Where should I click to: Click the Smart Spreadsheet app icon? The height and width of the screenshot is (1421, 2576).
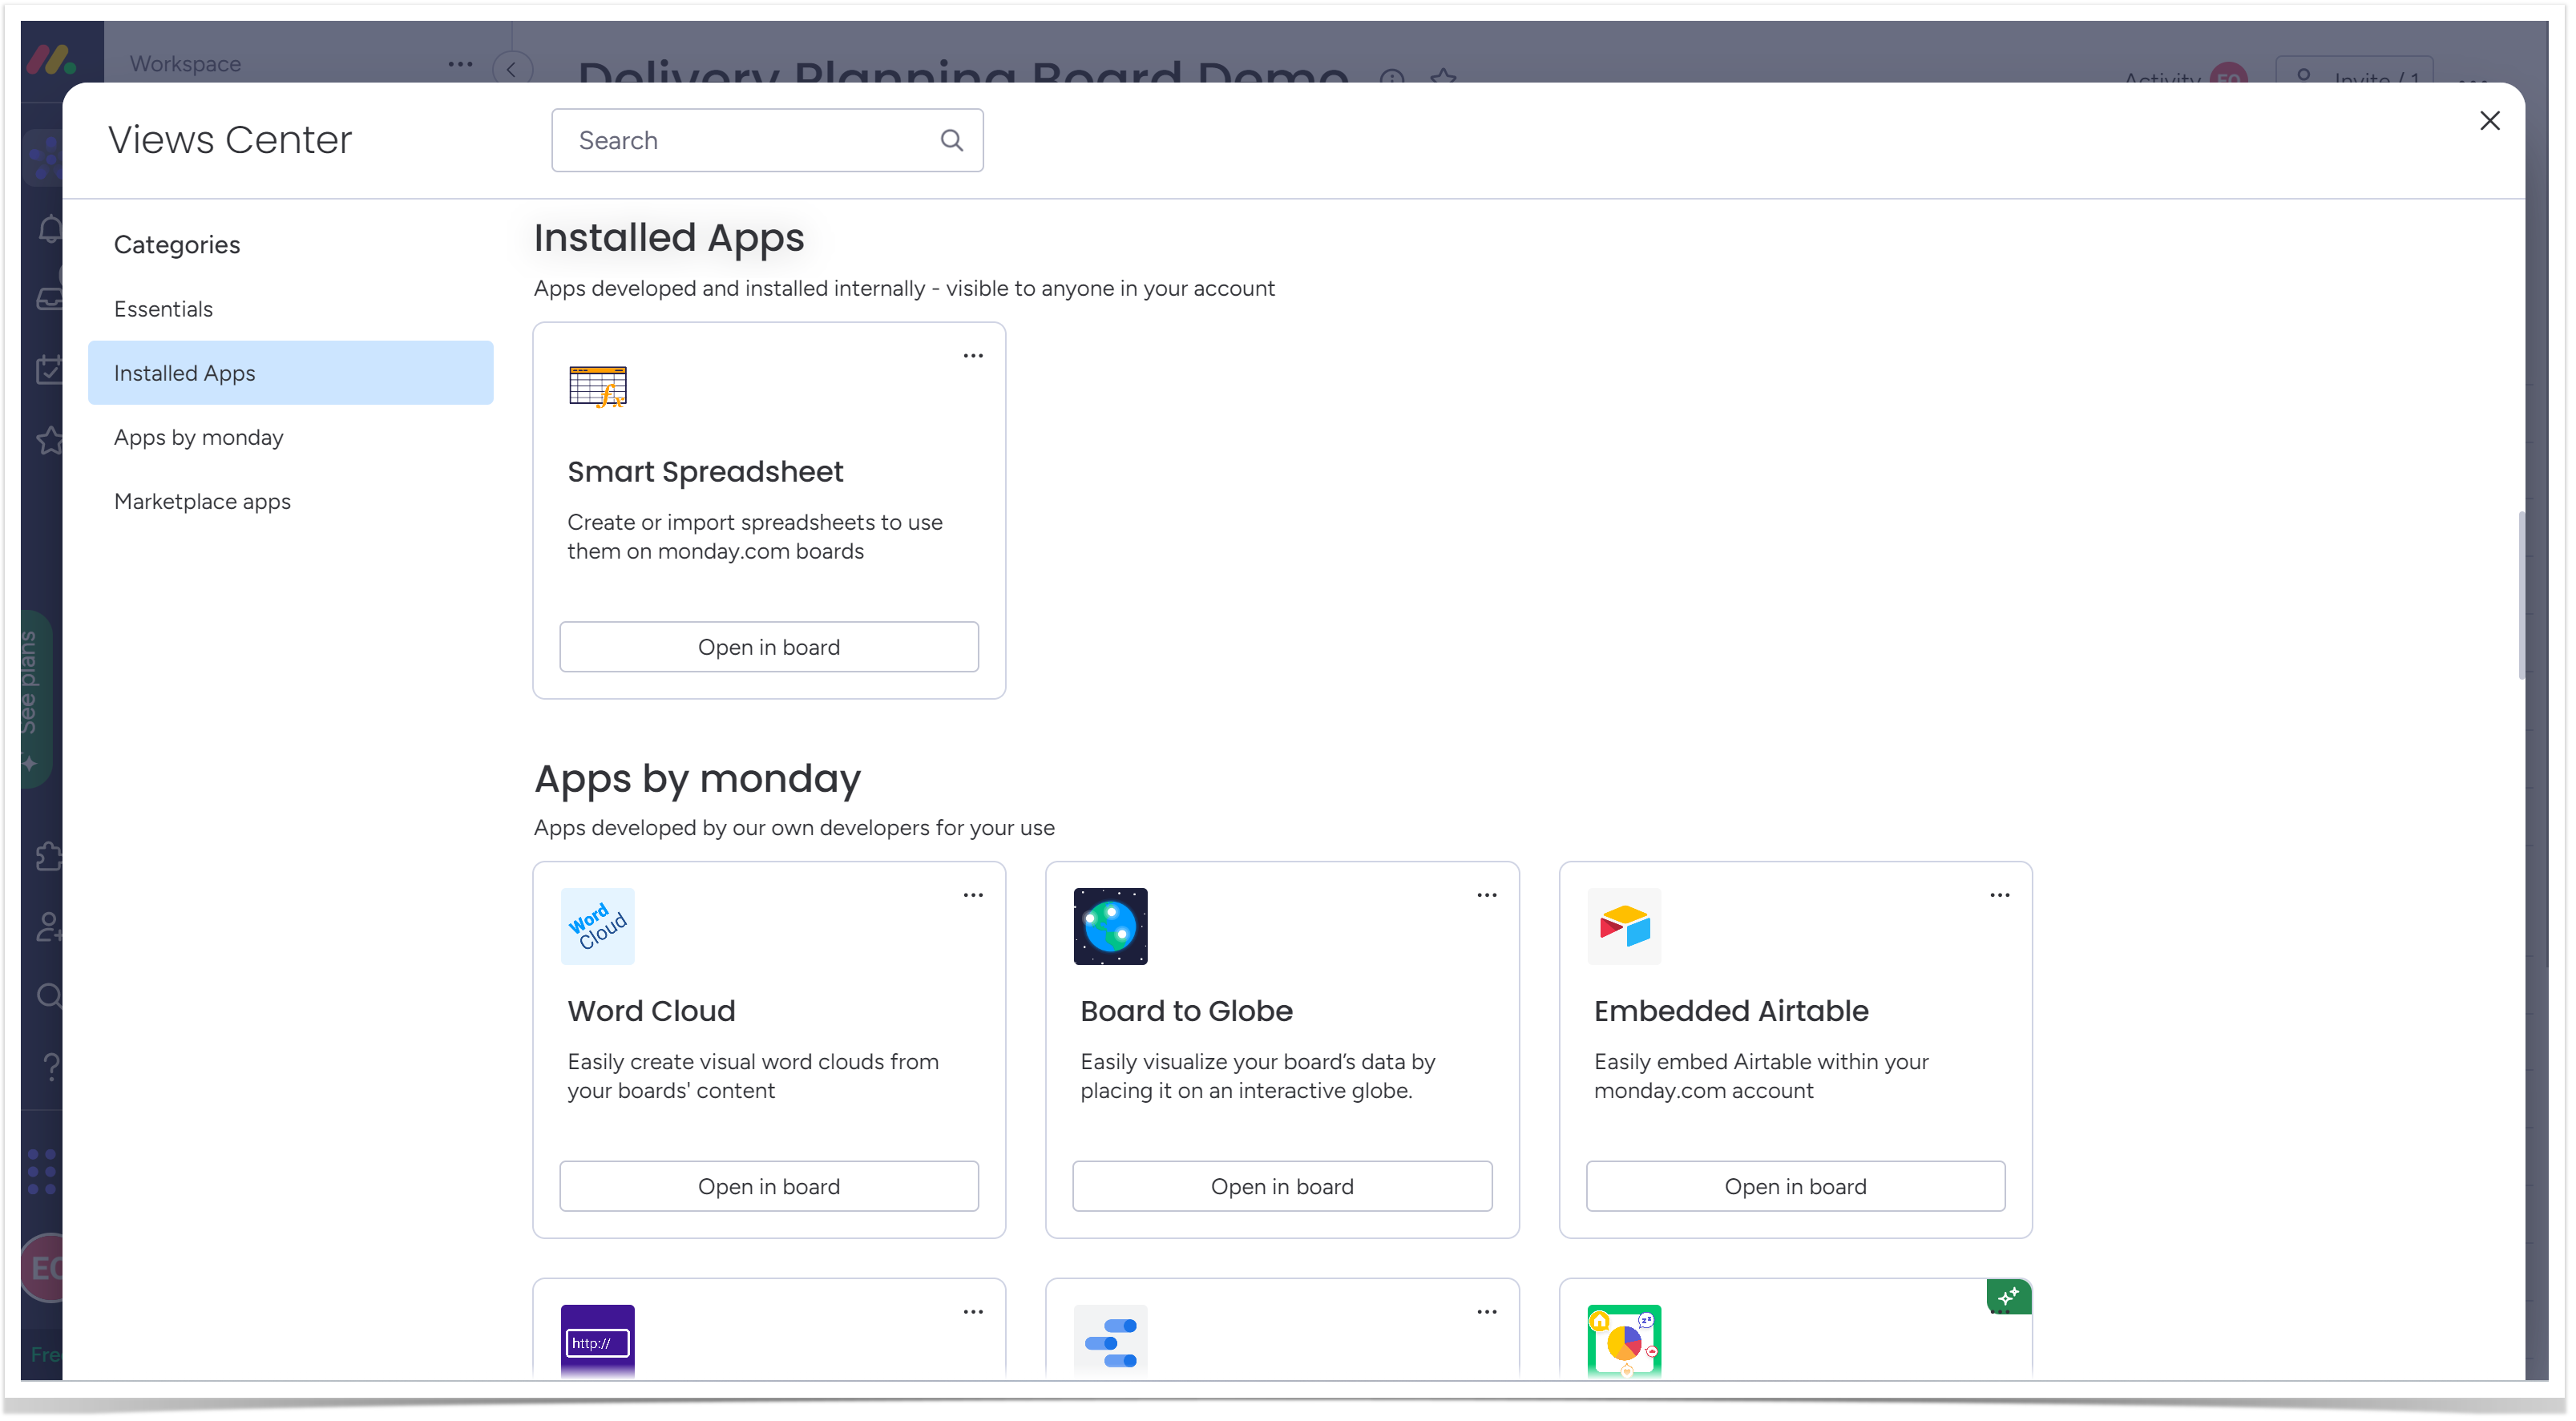pyautogui.click(x=598, y=387)
